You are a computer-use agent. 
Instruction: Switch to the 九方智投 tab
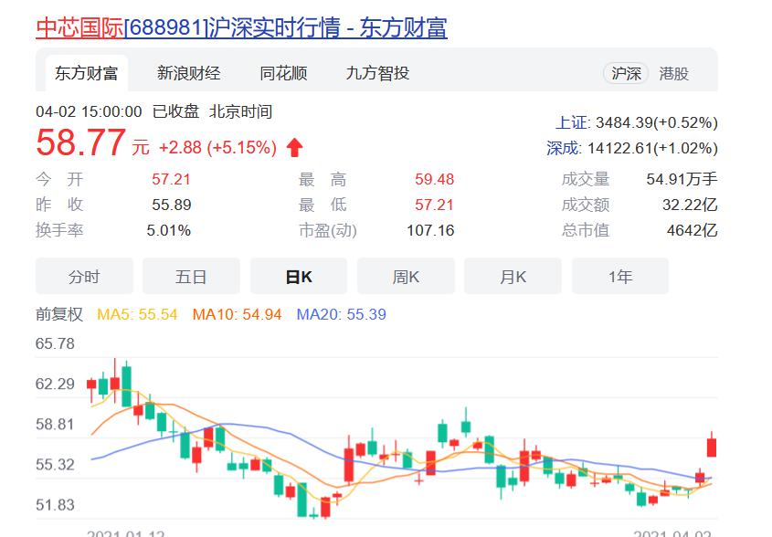click(377, 73)
